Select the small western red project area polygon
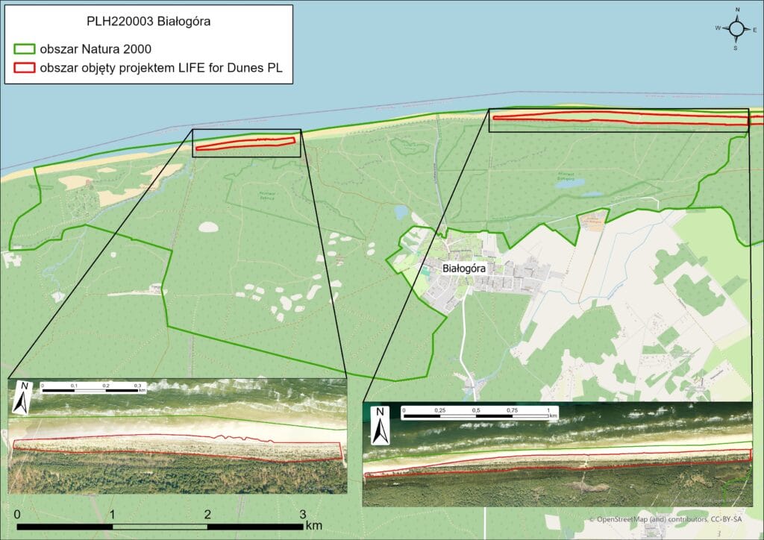764x540 pixels. 245,144
